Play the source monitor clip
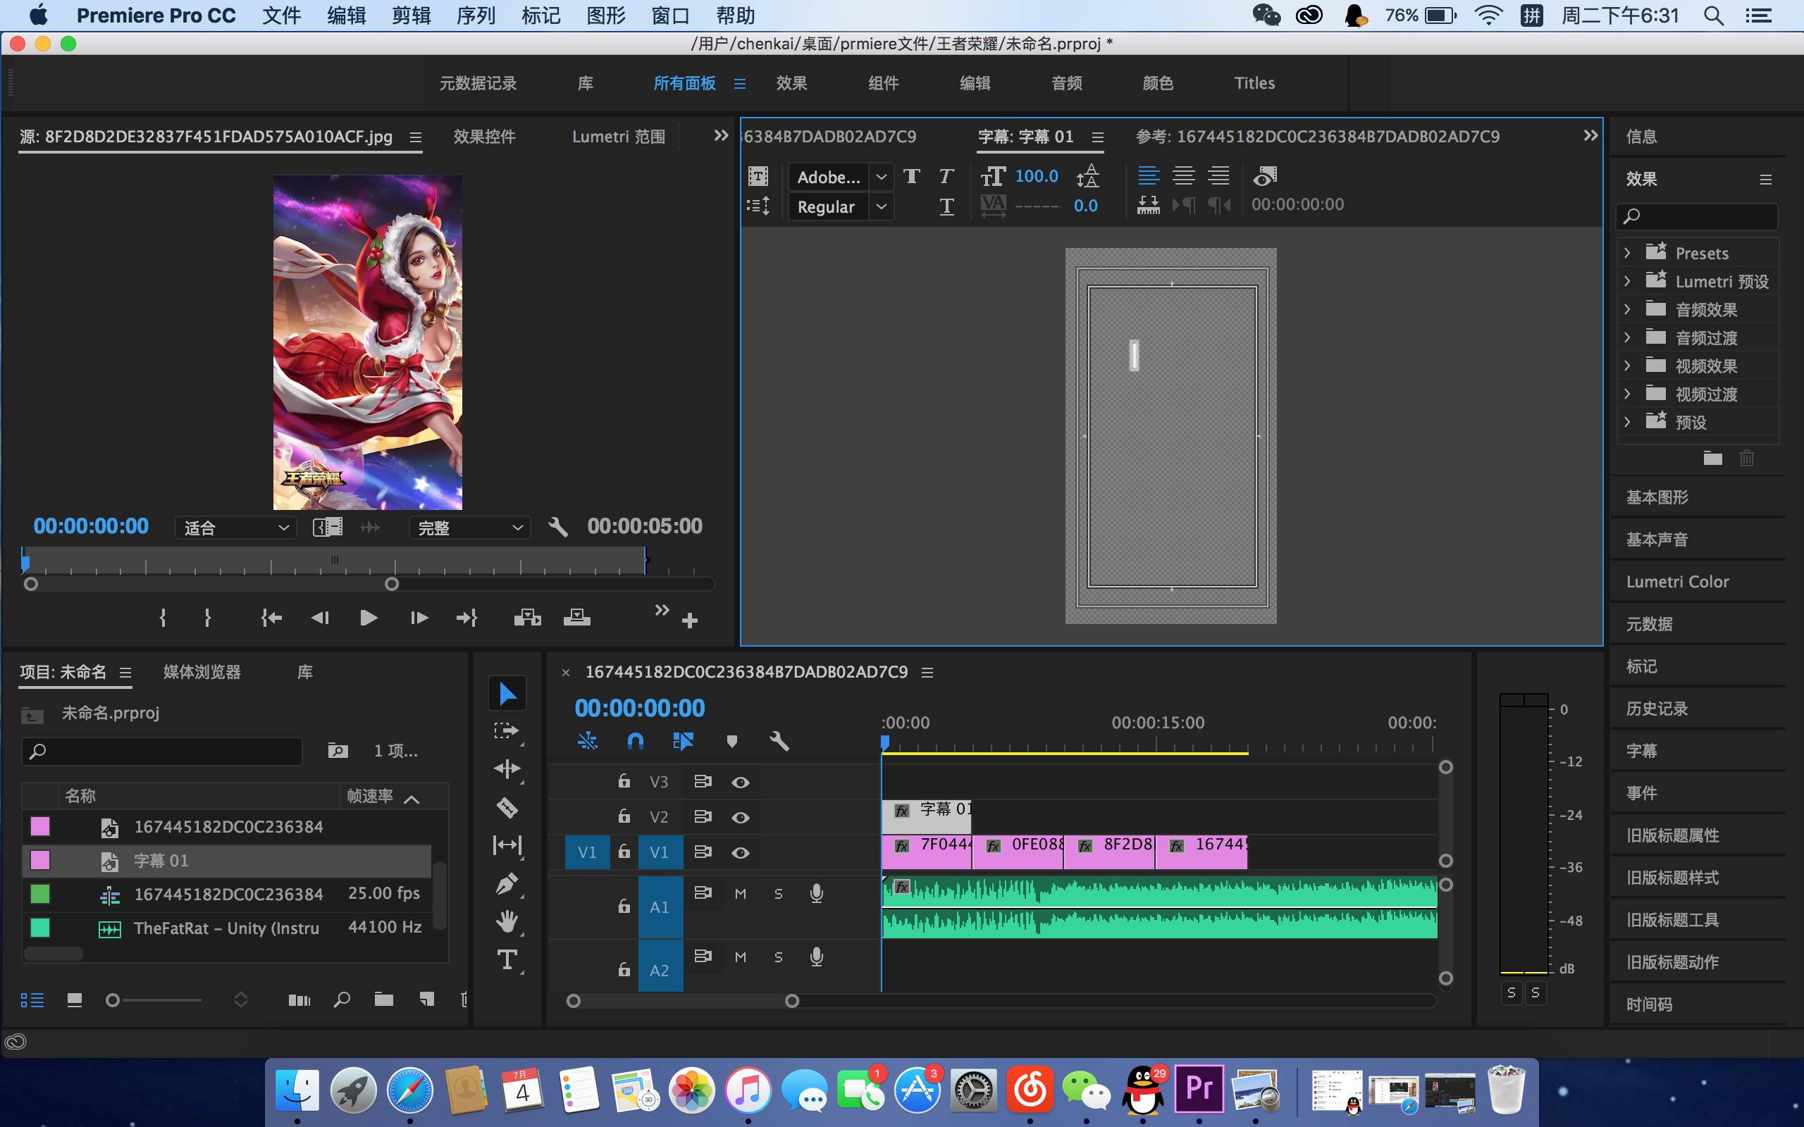 [369, 617]
